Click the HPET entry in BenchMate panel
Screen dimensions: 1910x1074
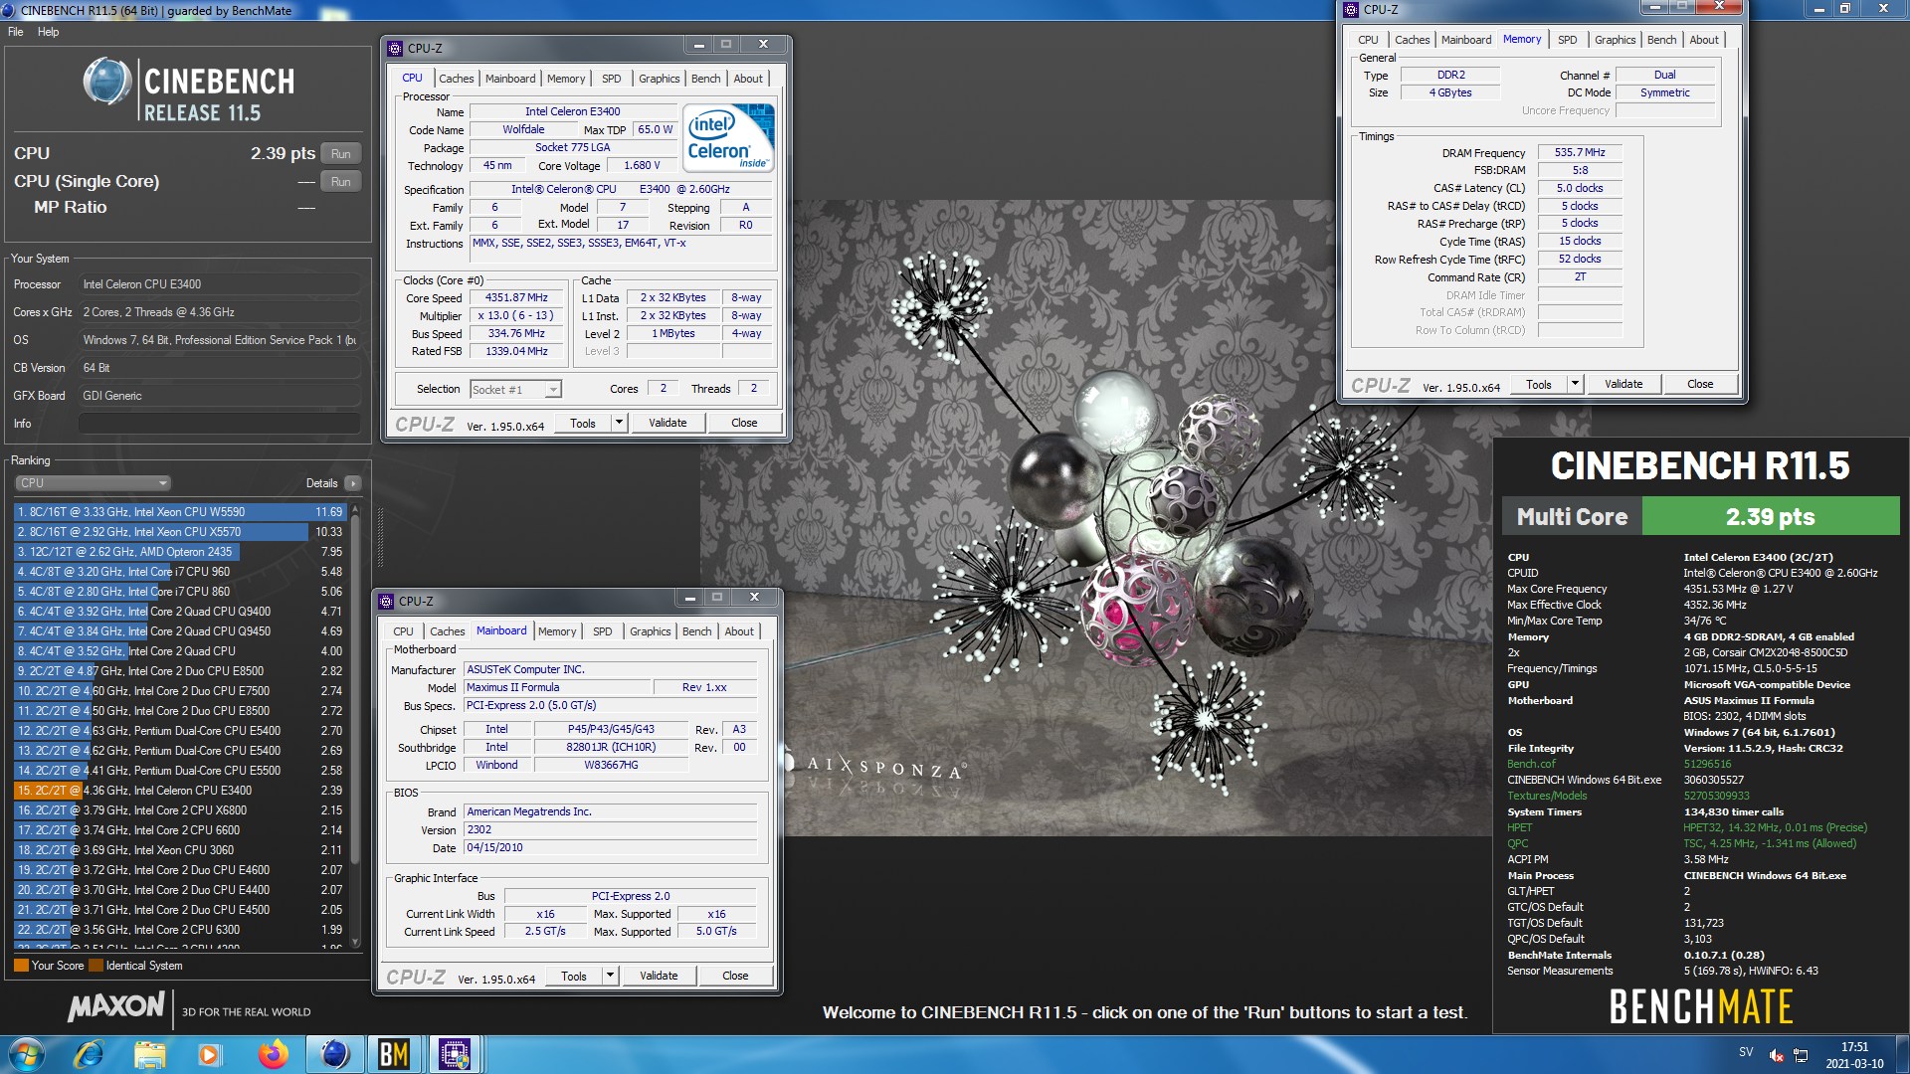[1519, 827]
